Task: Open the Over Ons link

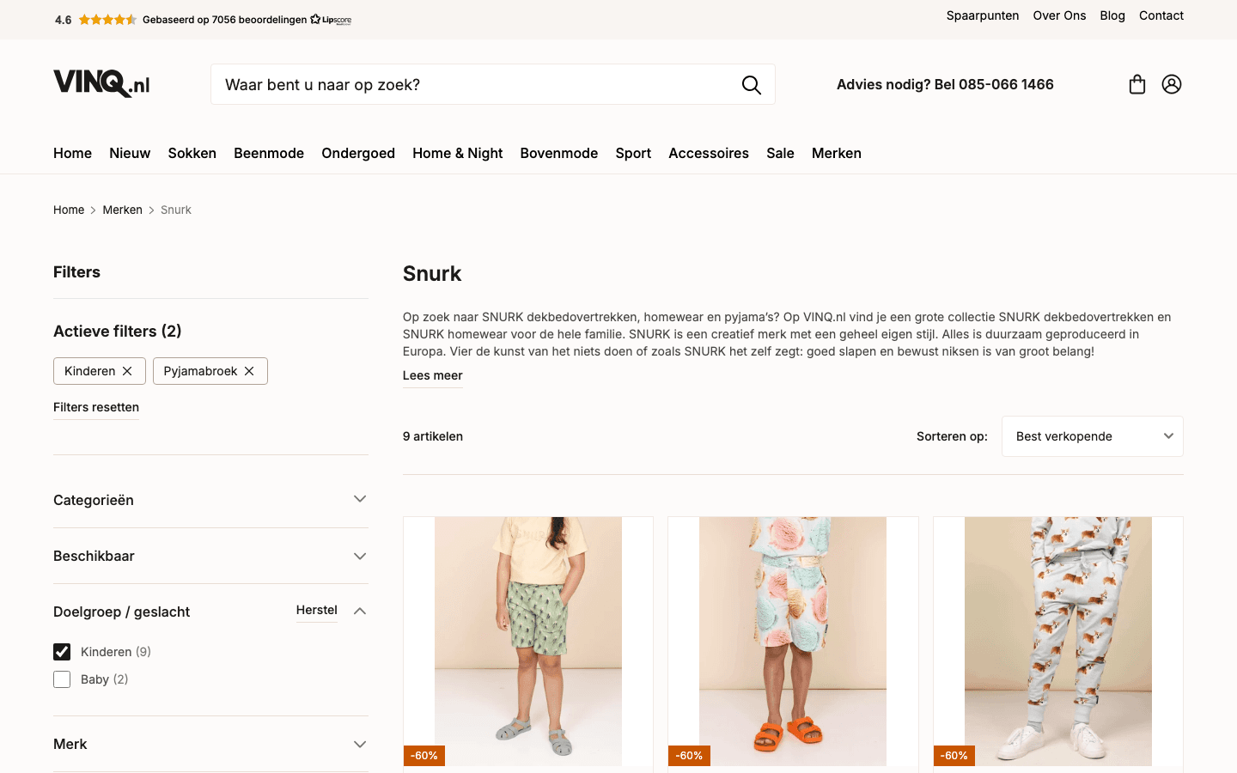Action: point(1059,15)
